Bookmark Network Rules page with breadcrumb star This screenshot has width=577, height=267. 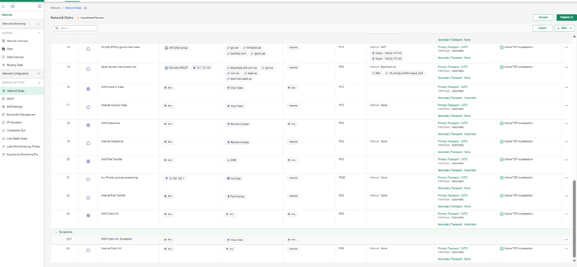pos(86,7)
